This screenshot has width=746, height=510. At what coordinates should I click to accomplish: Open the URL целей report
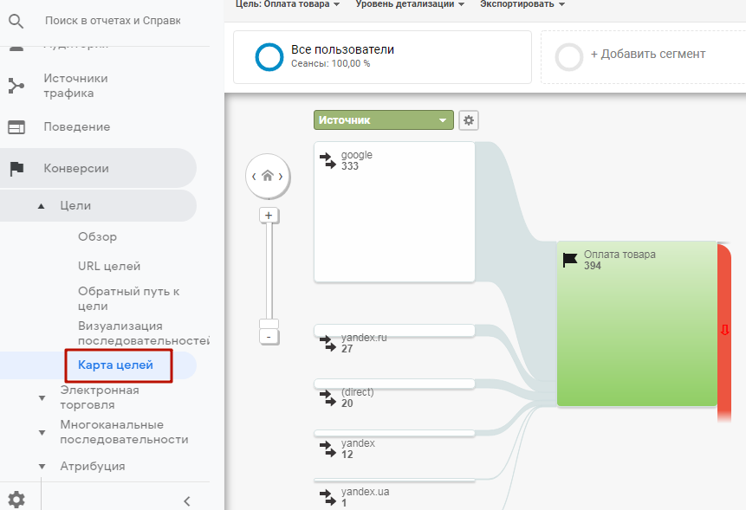[x=109, y=266]
